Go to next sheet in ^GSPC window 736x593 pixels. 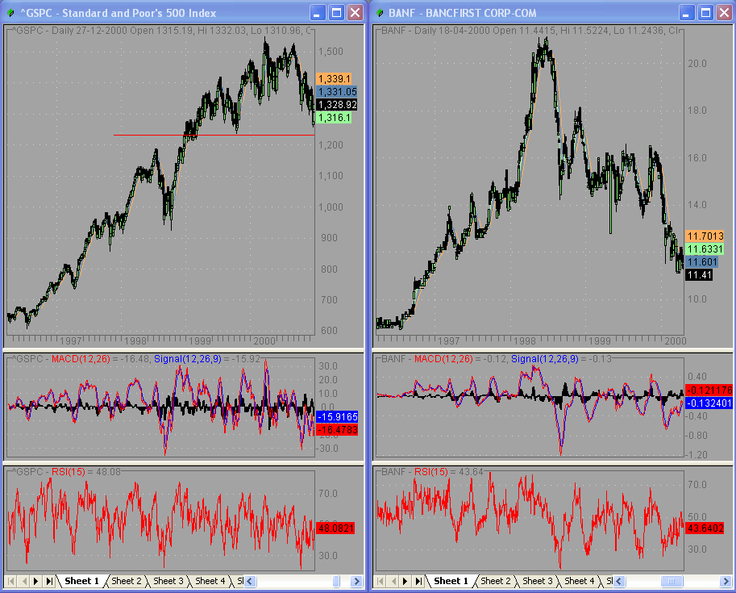coord(36,581)
